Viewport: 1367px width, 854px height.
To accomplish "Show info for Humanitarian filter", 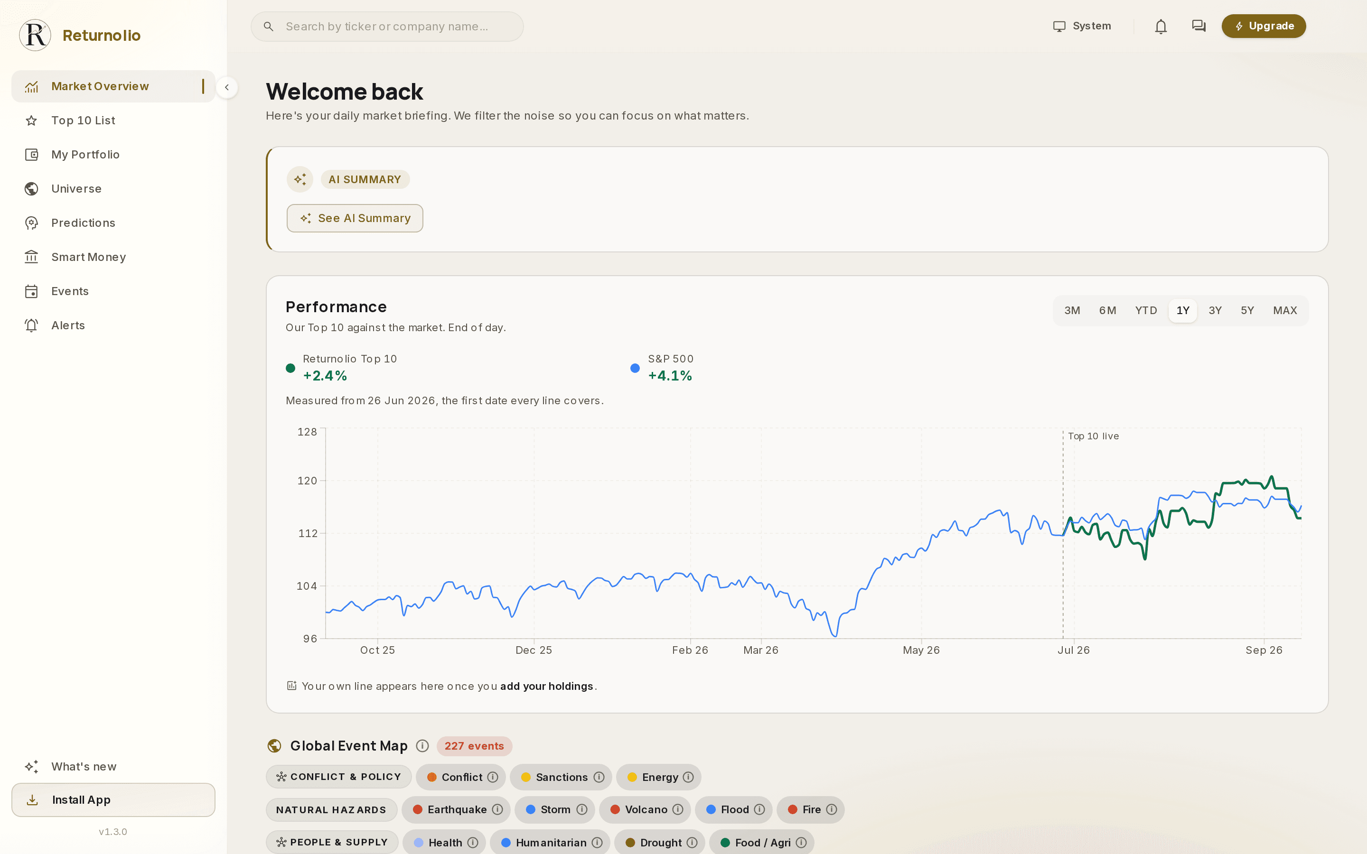I will pyautogui.click(x=597, y=842).
